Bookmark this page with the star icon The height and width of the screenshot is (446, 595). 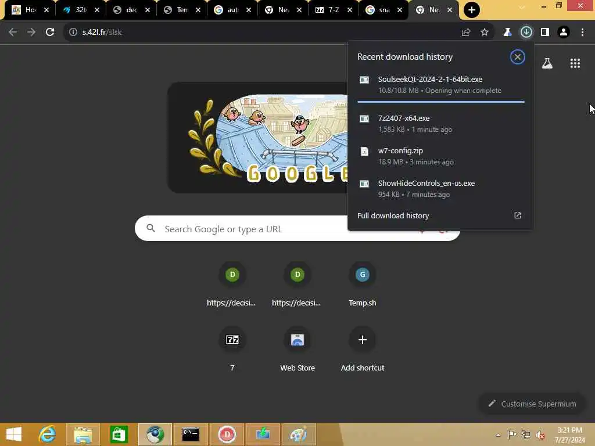click(485, 33)
